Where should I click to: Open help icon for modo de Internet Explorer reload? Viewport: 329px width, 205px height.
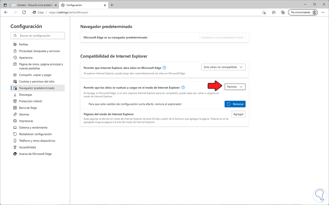[x=183, y=88]
